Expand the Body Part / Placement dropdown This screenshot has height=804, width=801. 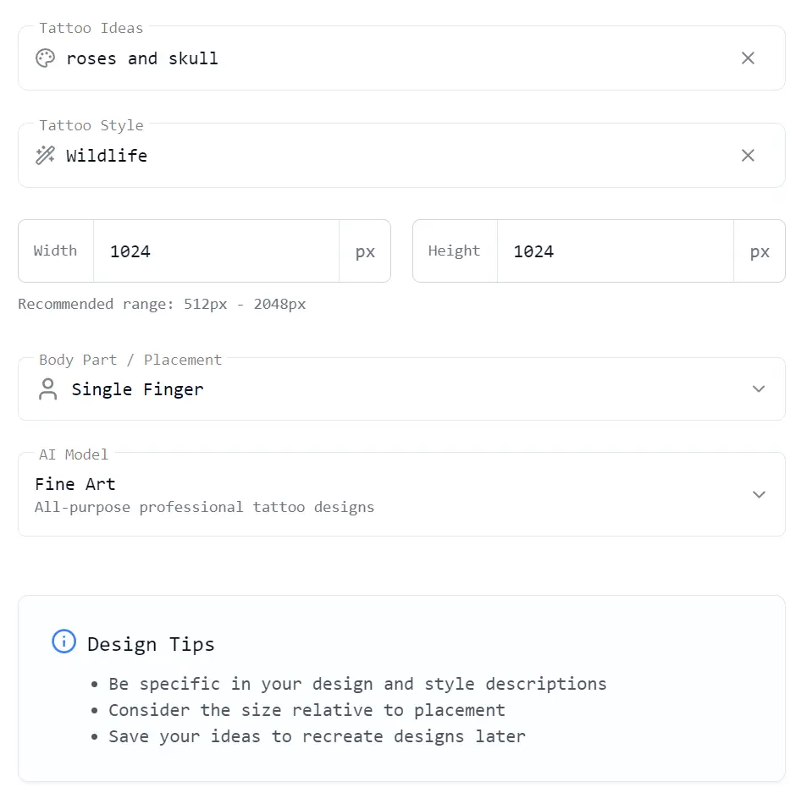coord(759,388)
